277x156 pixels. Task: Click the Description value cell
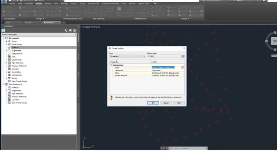point(168,70)
